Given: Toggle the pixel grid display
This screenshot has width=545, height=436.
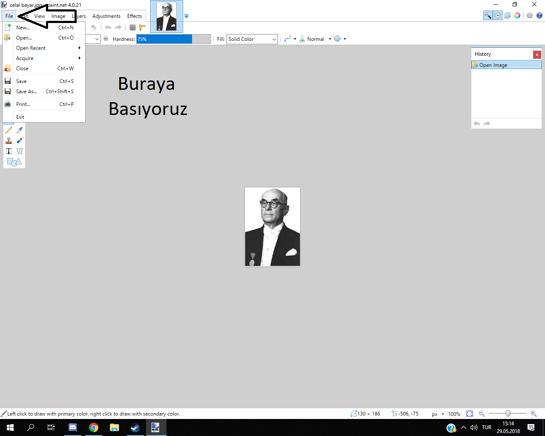Looking at the screenshot, I should pyautogui.click(x=132, y=27).
